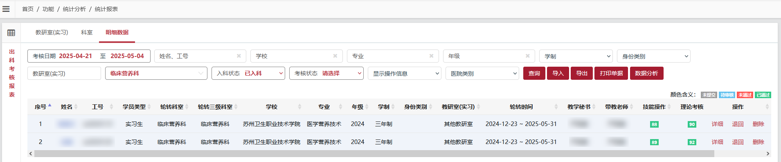This screenshot has width=781, height=162.
Task: Click the 查询 button
Action: [534, 73]
